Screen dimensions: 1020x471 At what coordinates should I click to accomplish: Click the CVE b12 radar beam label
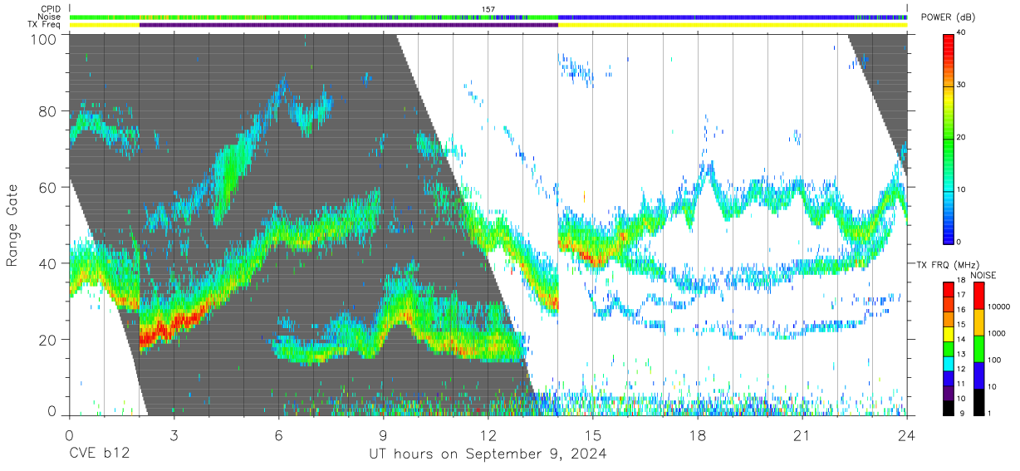pyautogui.click(x=99, y=454)
